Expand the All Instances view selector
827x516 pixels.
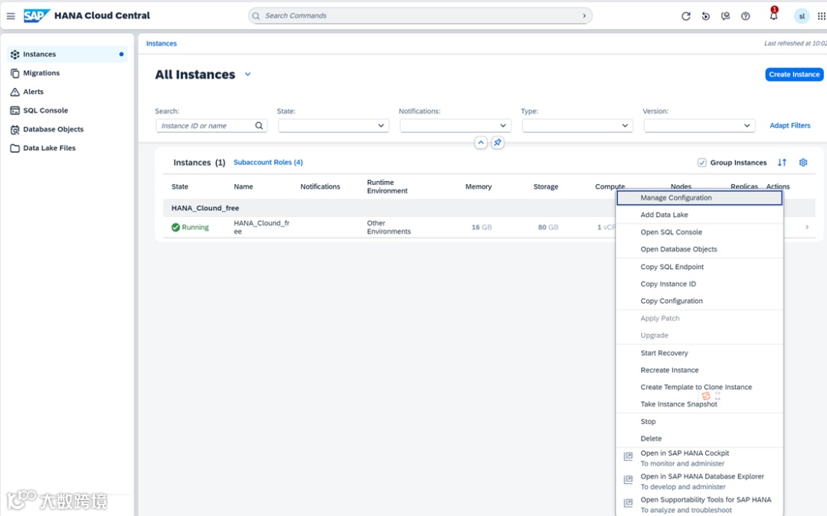[247, 74]
